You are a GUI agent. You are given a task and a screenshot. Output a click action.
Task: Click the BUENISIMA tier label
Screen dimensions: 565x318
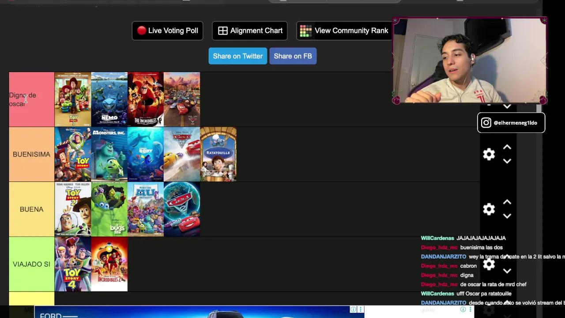click(31, 154)
